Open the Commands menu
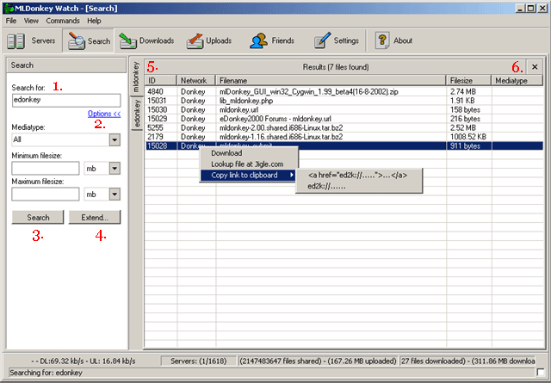This screenshot has height=383, width=551. tap(63, 20)
